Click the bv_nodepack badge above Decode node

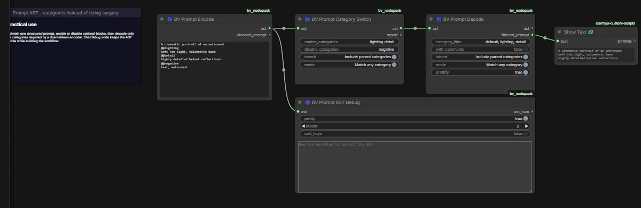click(x=521, y=11)
